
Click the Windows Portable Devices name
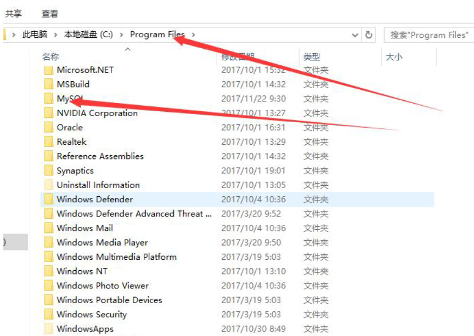(x=109, y=300)
